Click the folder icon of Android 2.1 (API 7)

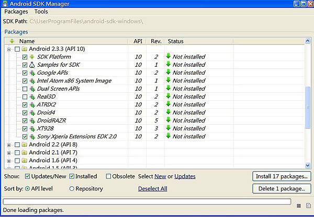click(x=25, y=152)
